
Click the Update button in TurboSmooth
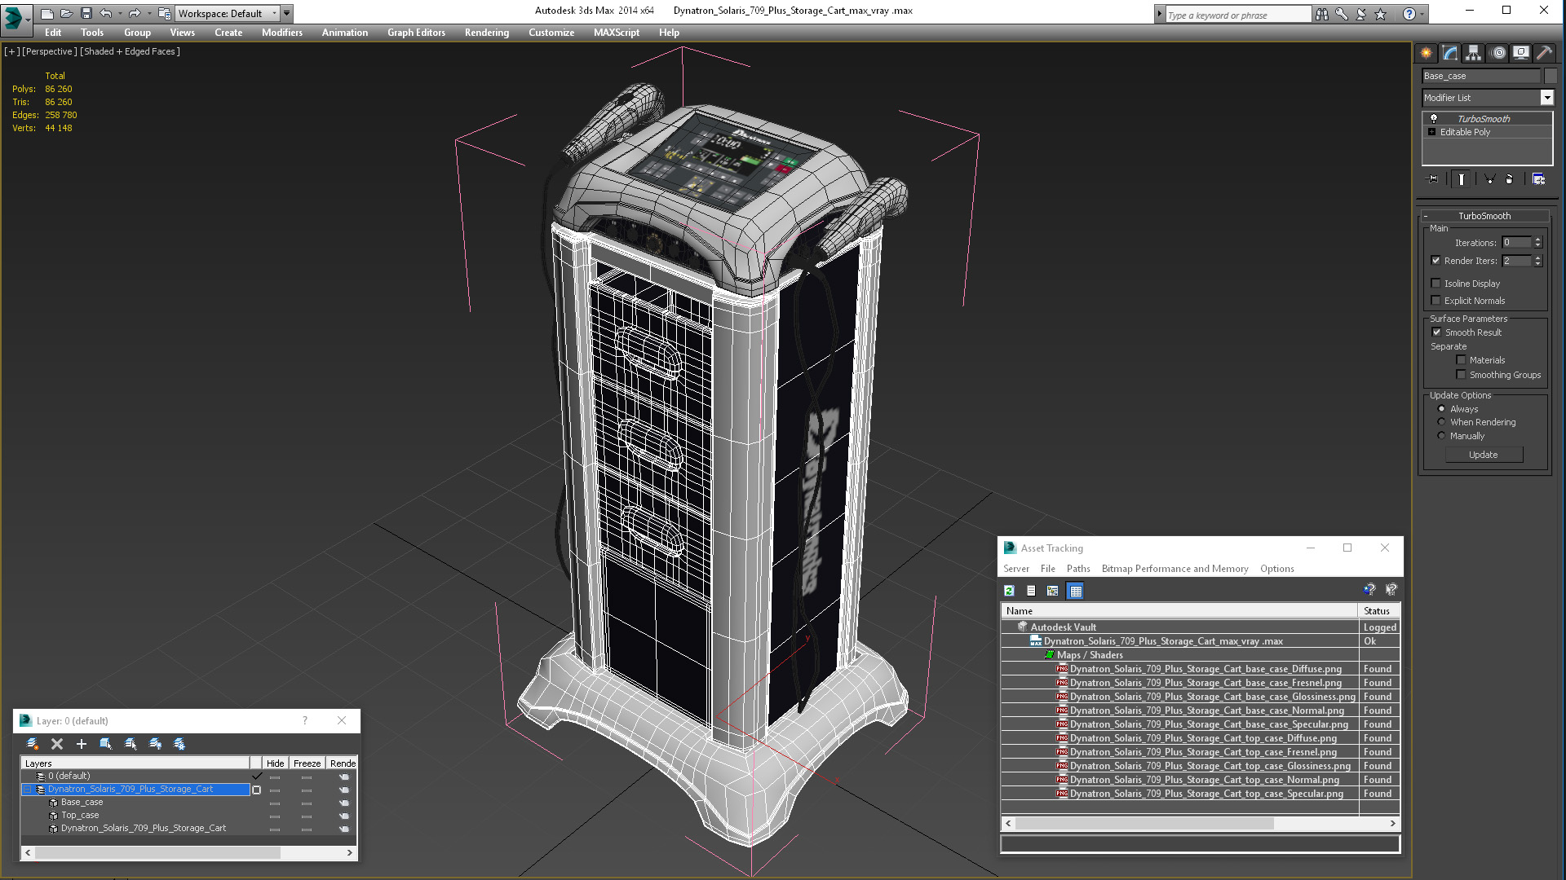(x=1484, y=455)
